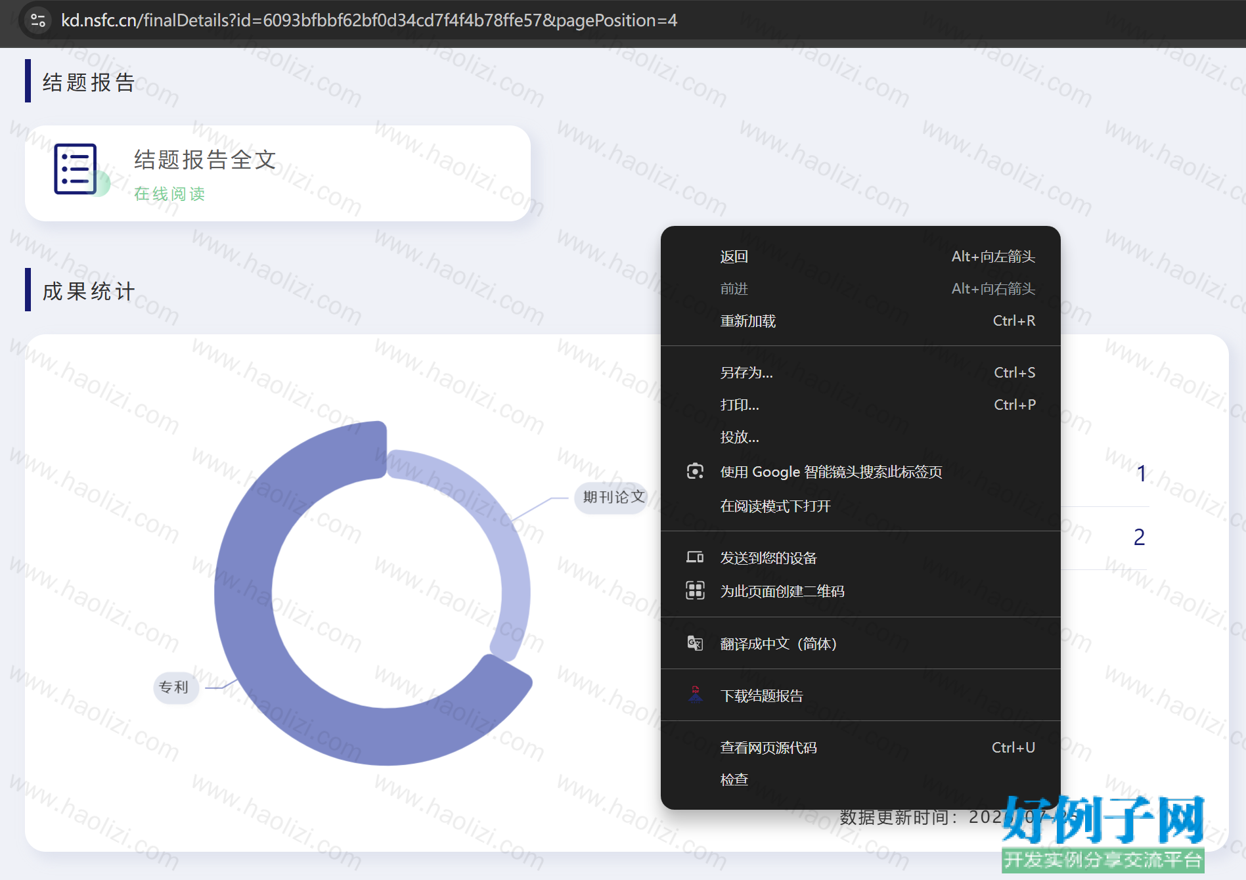This screenshot has height=880, width=1246.
Task: Click the 期刊论文 chart label
Action: click(x=613, y=497)
